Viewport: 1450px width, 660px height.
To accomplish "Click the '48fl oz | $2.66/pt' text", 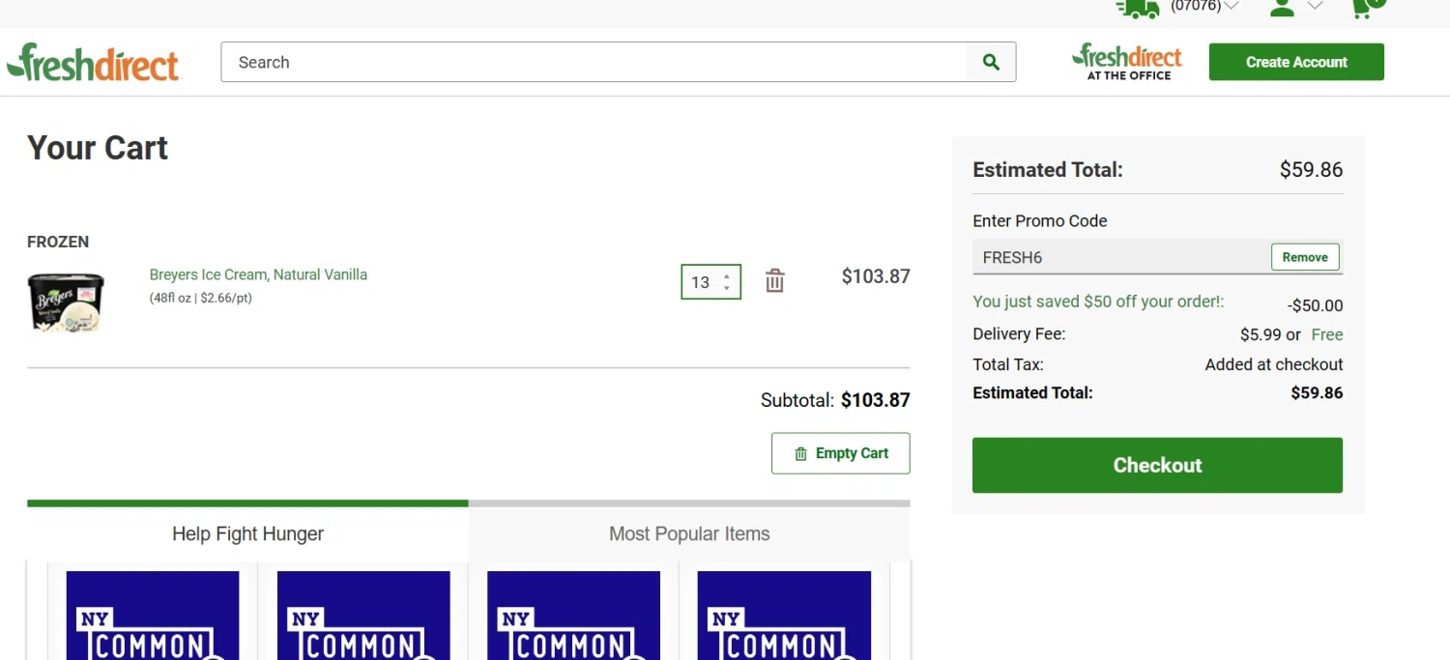I will 200,298.
